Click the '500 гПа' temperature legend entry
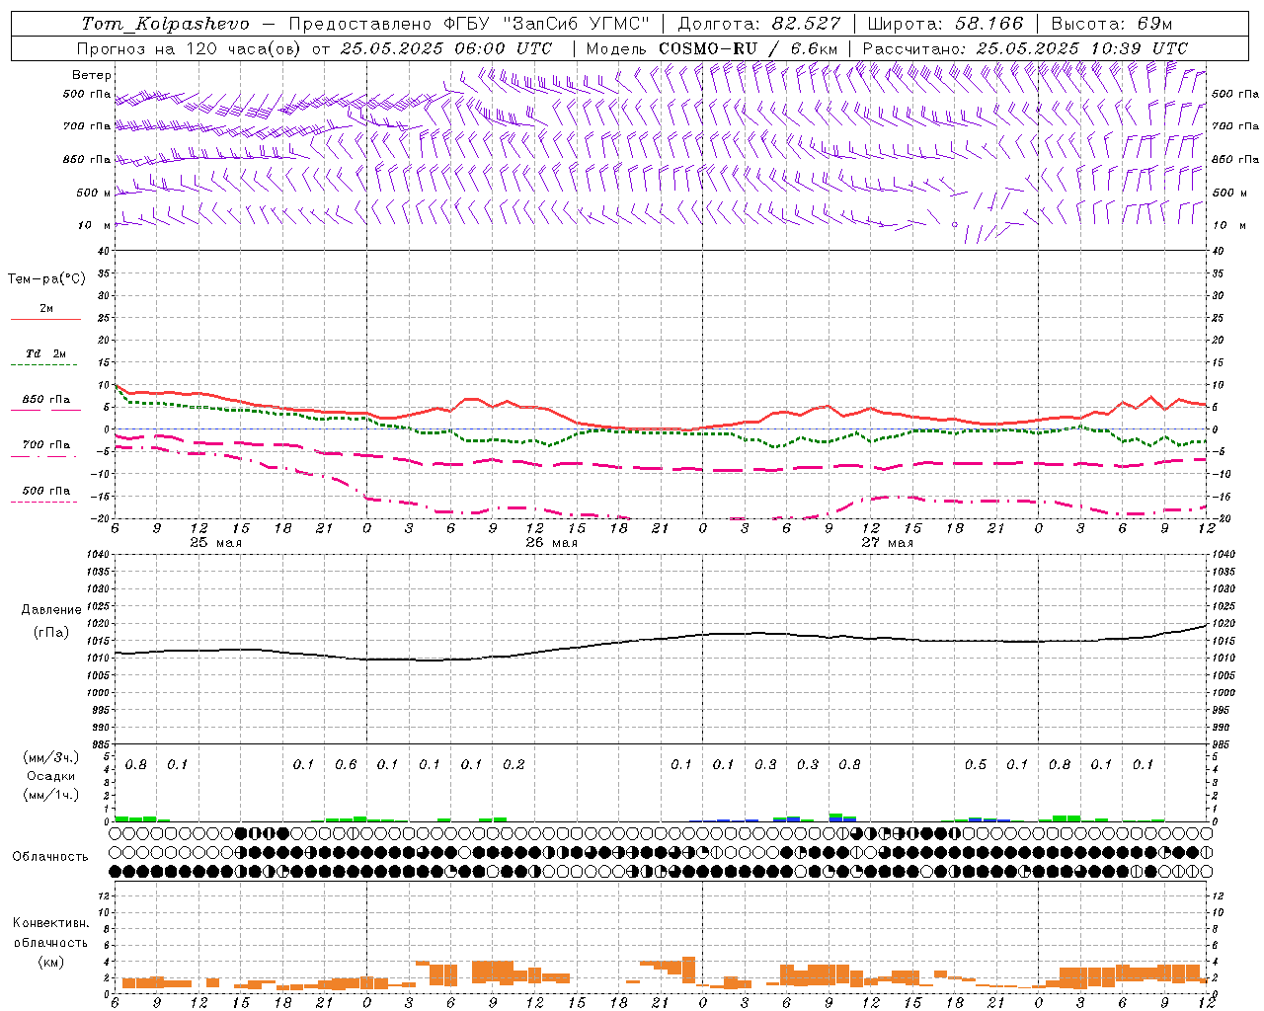1264x1011 pixels. click(46, 490)
